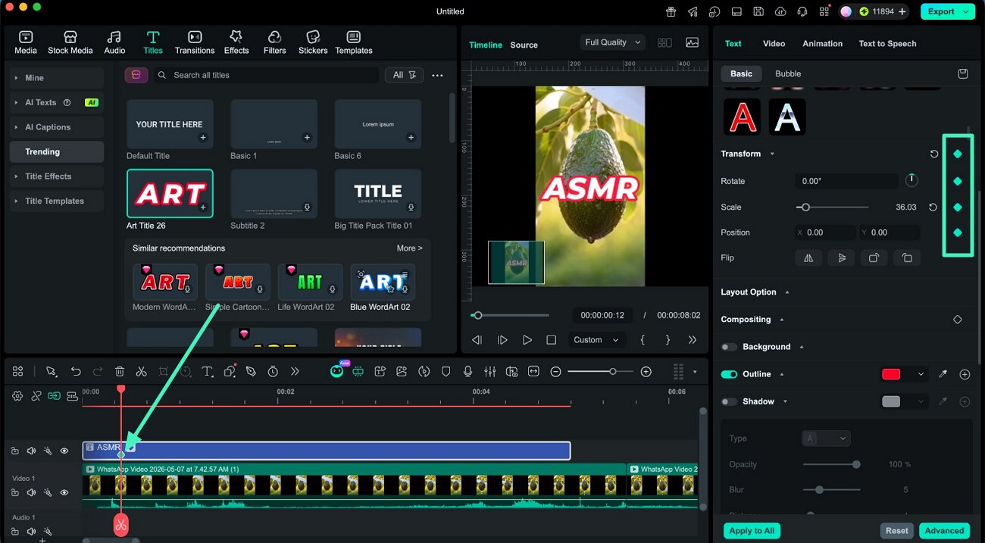The image size is (985, 543).
Task: Open three-dots menu beside title search
Action: click(437, 75)
